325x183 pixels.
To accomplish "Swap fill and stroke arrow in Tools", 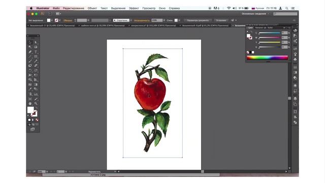I will click(36, 108).
